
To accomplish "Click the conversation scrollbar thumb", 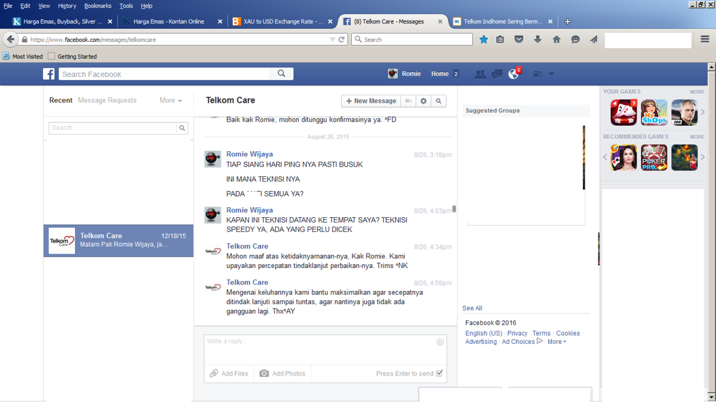I will click(x=454, y=209).
